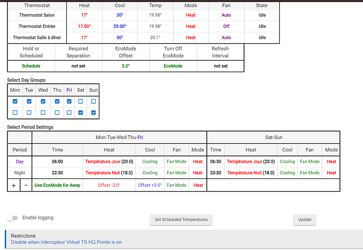363x250 pixels.
Task: Open the Thermostat Salon Mode Heat selector
Action: click(x=190, y=15)
